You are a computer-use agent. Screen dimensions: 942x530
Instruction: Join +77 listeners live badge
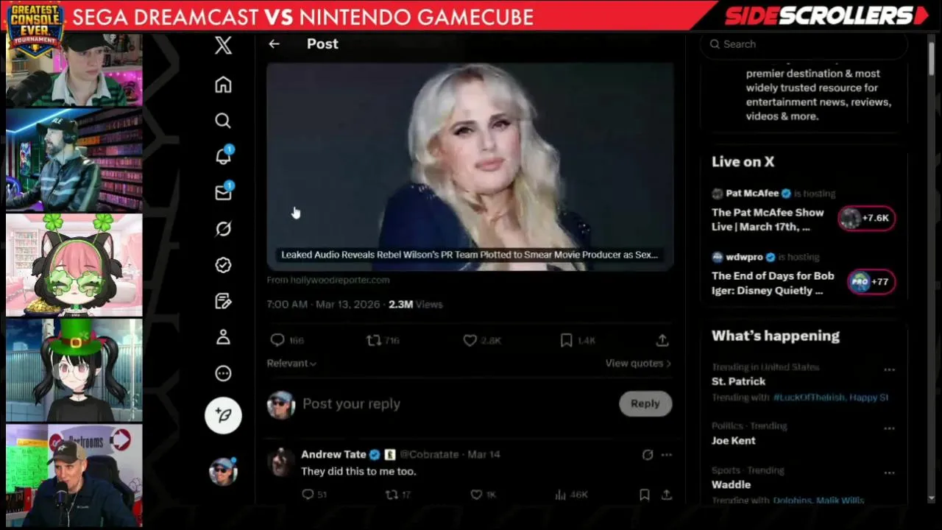pos(871,281)
